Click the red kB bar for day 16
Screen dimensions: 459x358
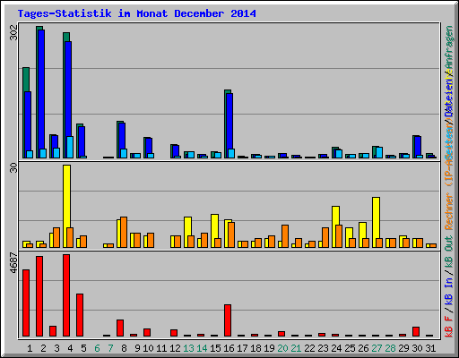point(228,320)
